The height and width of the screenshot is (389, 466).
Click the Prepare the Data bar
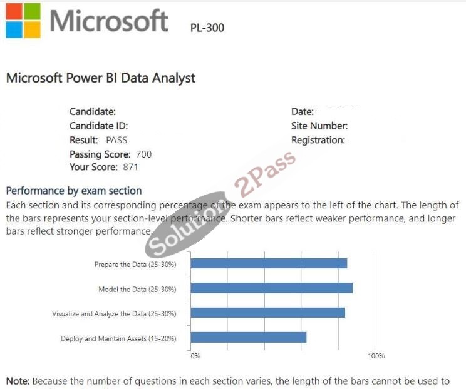tap(269, 263)
